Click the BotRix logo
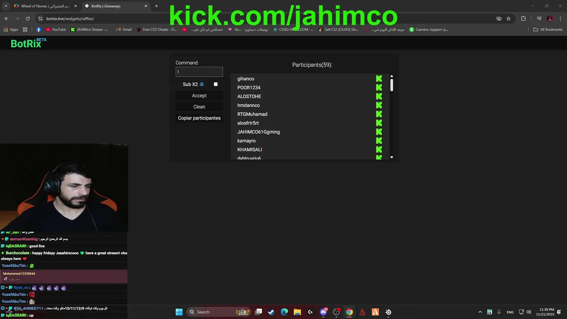 coord(28,43)
